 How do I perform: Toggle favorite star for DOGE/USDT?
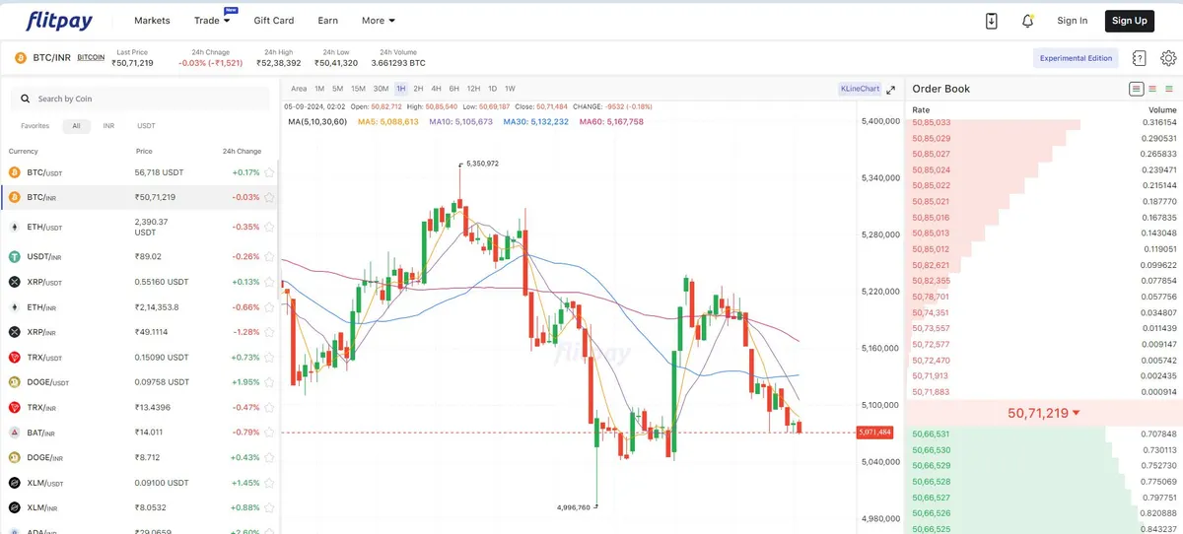point(269,382)
